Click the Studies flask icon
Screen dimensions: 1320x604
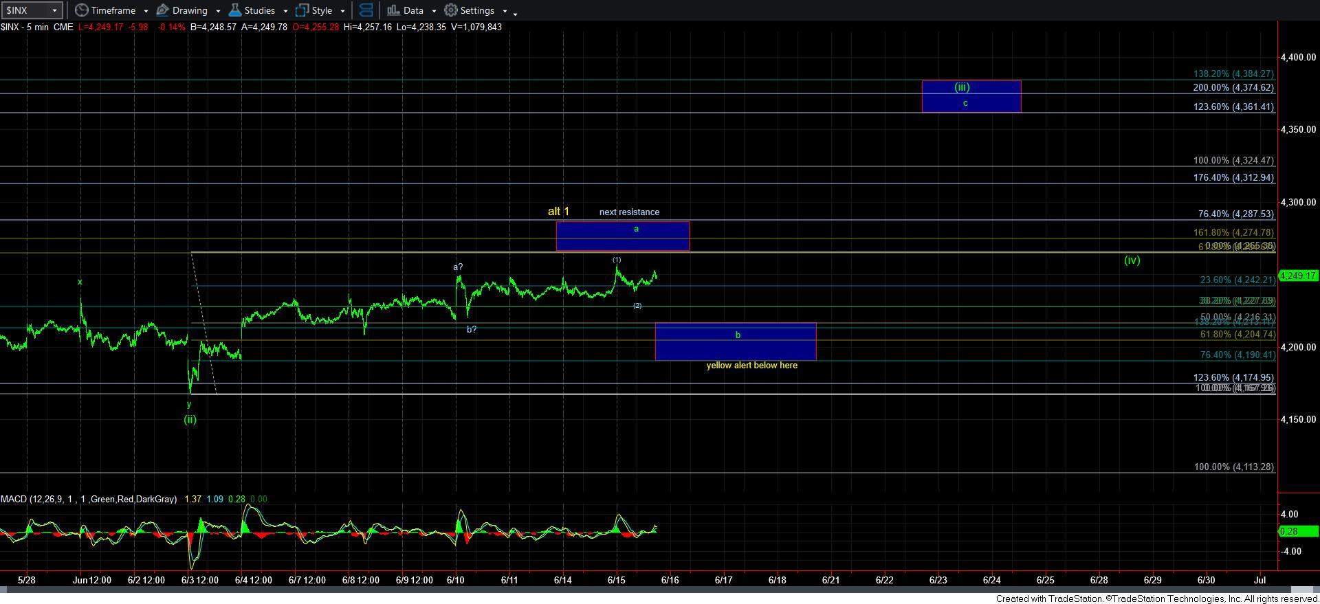click(x=234, y=10)
